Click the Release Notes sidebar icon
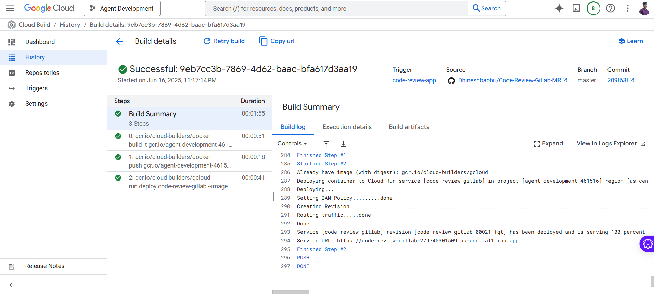 pos(12,267)
